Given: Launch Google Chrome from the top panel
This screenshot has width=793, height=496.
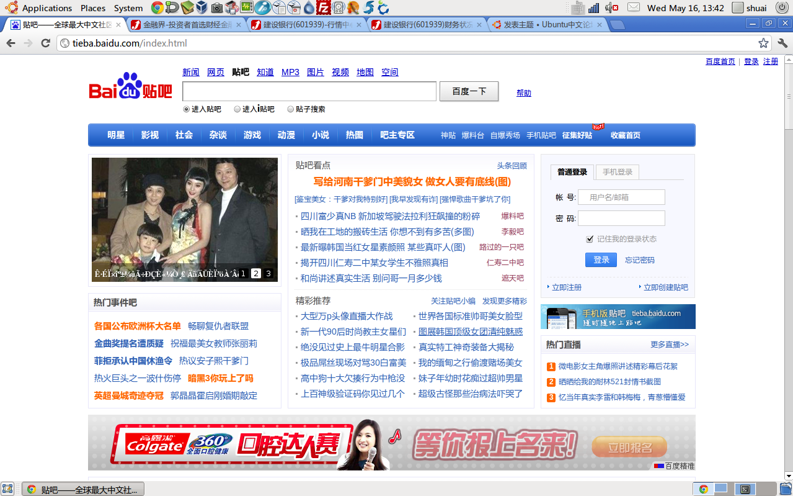Looking at the screenshot, I should [157, 8].
